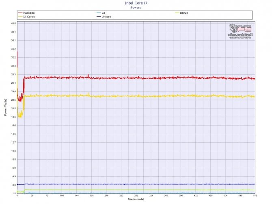Image resolution: width=272 pixels, height=204 pixels.
Task: Click the 324 tick label on the time axis
Action: [x=151, y=195]
